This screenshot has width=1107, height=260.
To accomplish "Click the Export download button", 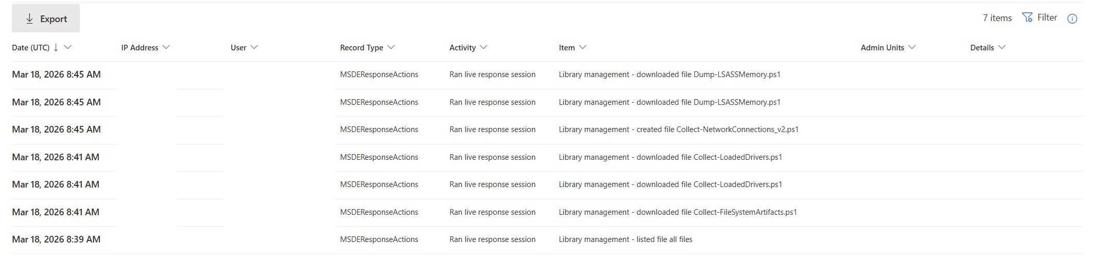I will pos(46,18).
